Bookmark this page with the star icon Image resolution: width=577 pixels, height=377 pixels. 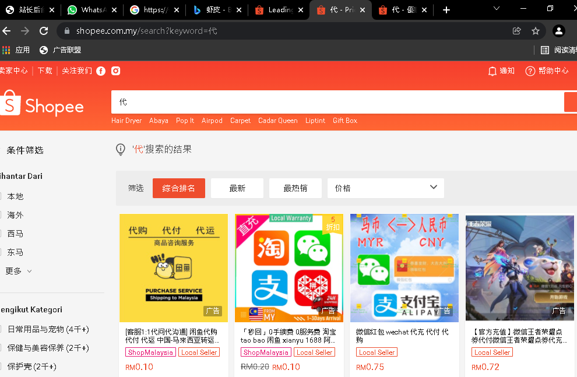coord(536,31)
